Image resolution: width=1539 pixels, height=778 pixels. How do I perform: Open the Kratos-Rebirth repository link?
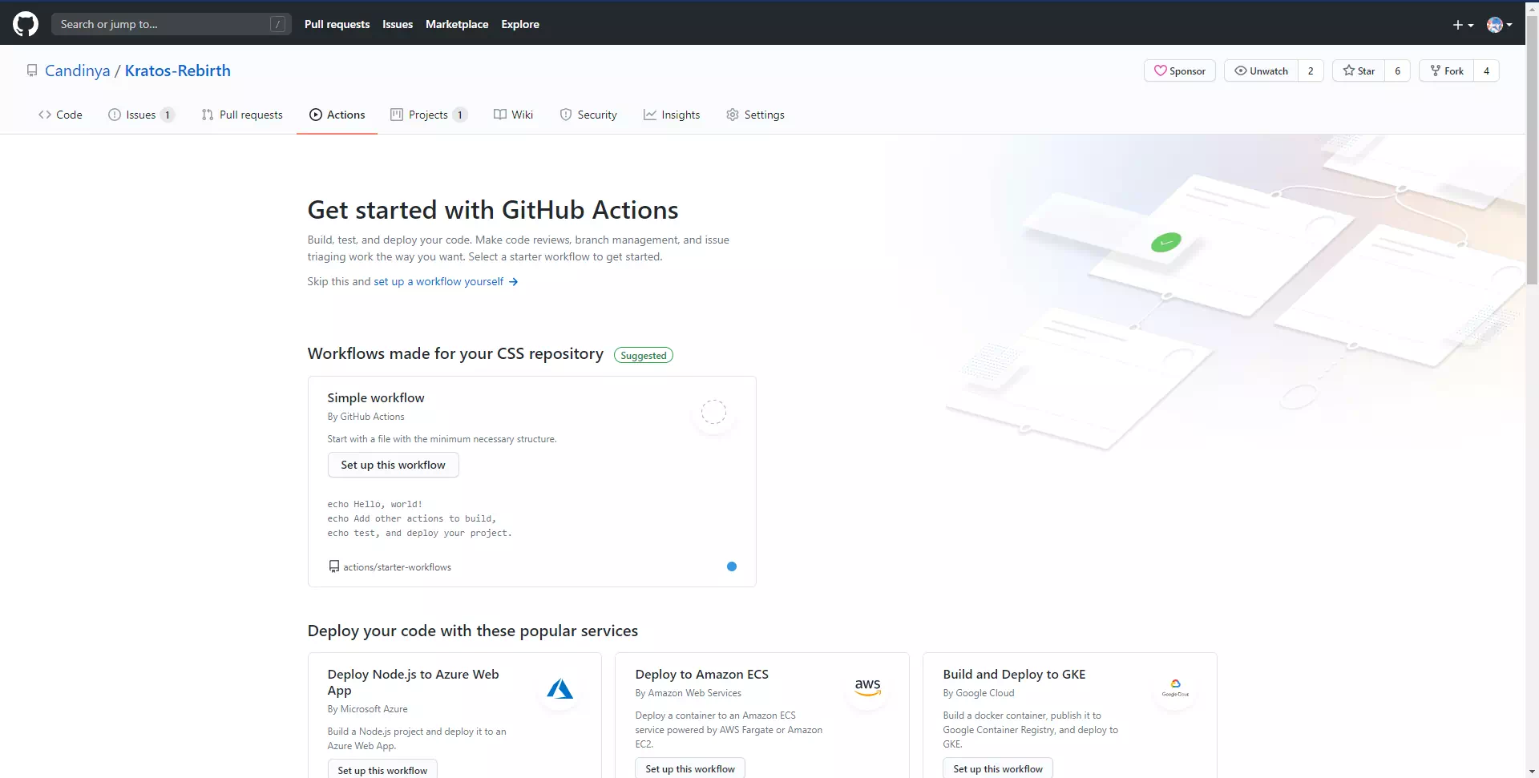(178, 71)
